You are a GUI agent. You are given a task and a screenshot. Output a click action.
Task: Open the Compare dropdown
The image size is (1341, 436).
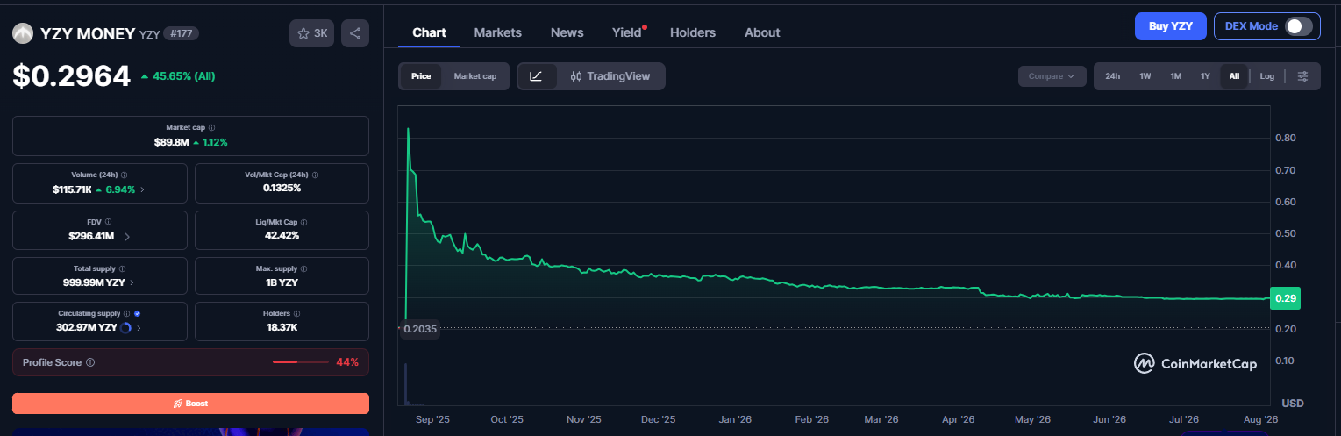pos(1052,76)
